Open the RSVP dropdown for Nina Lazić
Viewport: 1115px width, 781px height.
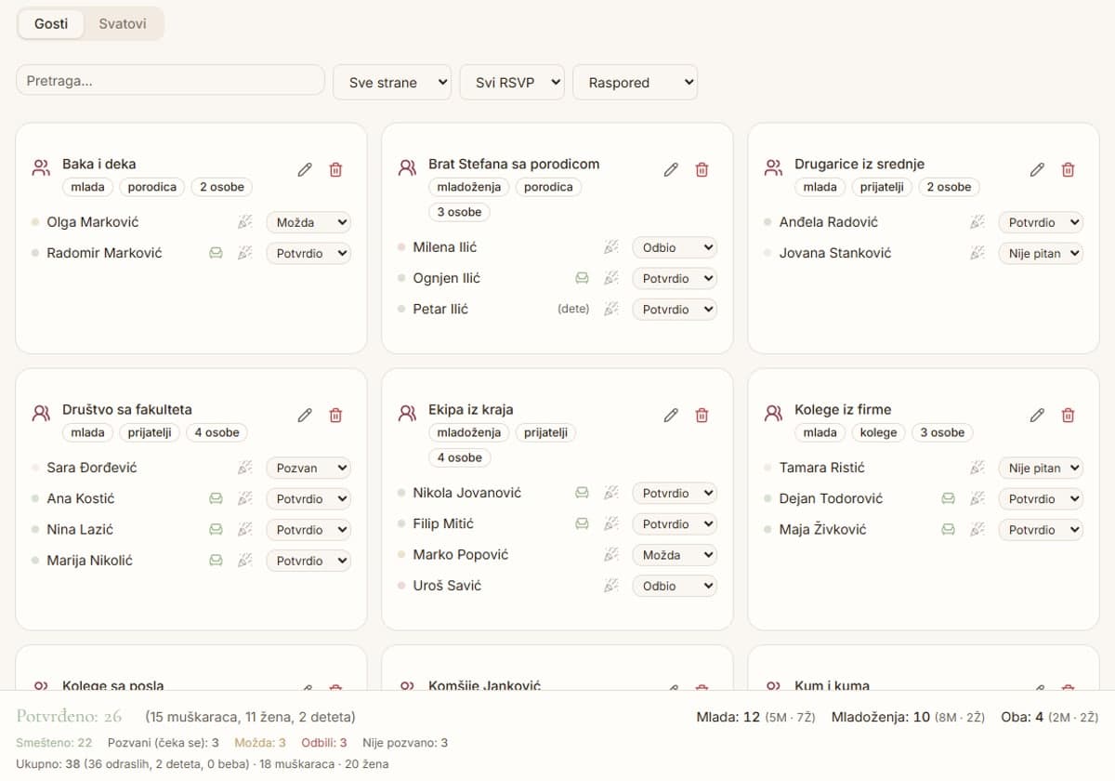pos(308,529)
